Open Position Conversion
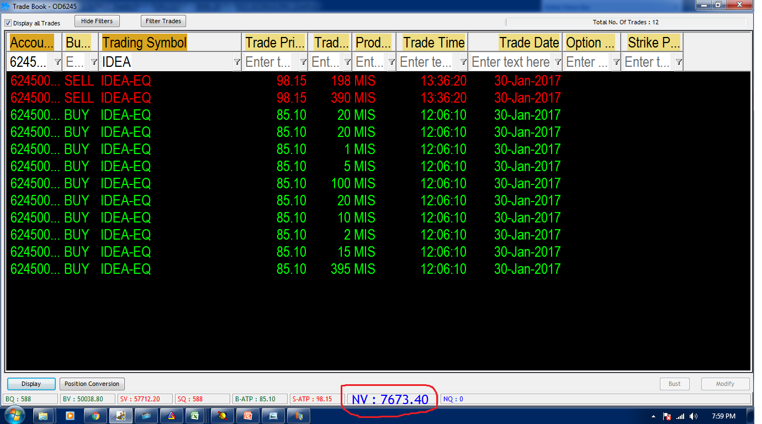This screenshot has height=424, width=762. [x=92, y=384]
